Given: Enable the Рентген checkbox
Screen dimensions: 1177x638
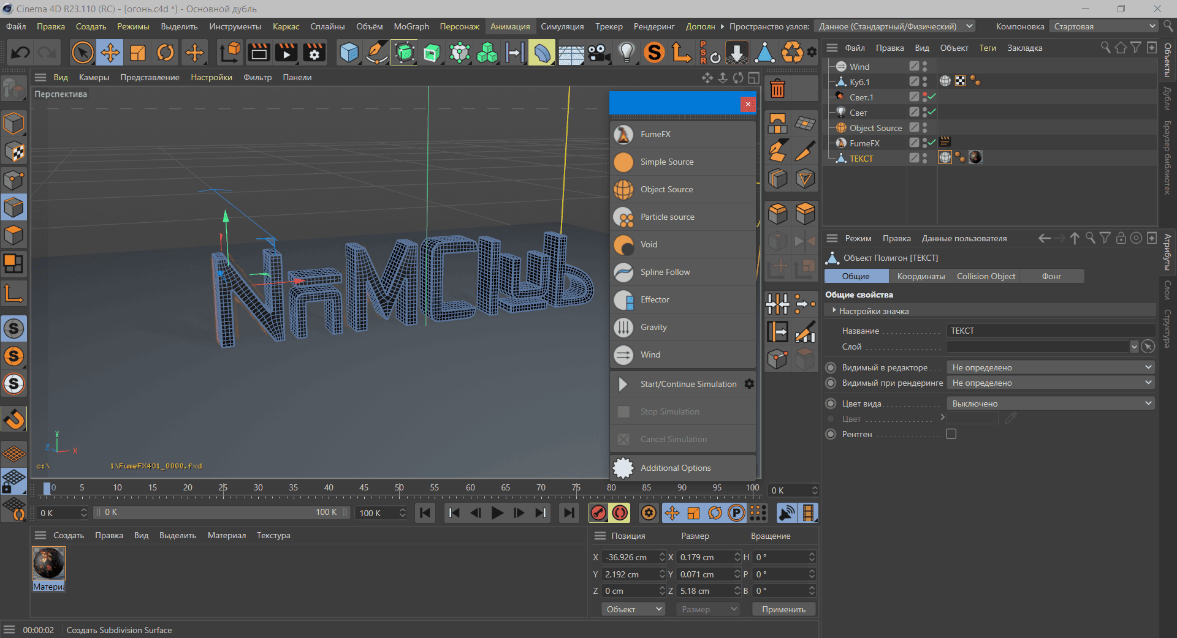Looking at the screenshot, I should (951, 434).
